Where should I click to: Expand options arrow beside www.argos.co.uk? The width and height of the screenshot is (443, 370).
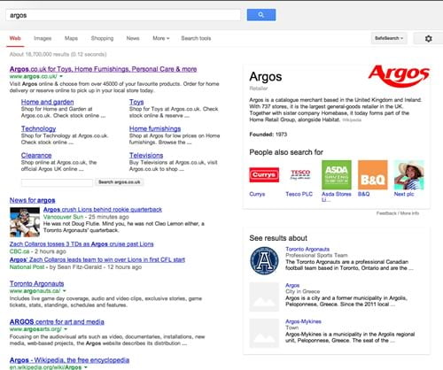click(x=61, y=76)
